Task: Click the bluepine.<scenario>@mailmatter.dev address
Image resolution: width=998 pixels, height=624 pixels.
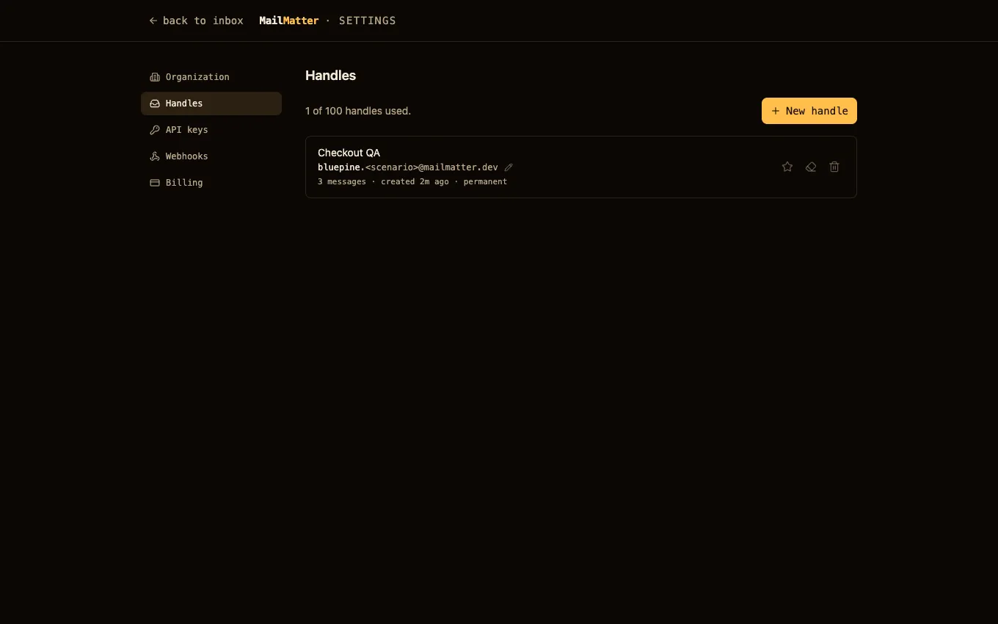Action: 408,167
